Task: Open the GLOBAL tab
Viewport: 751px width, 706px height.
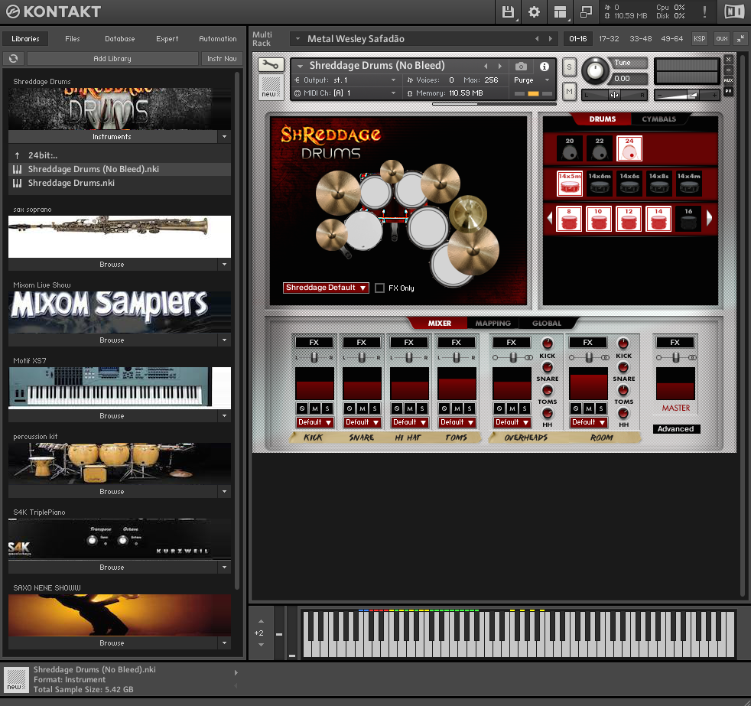Action: pos(547,324)
